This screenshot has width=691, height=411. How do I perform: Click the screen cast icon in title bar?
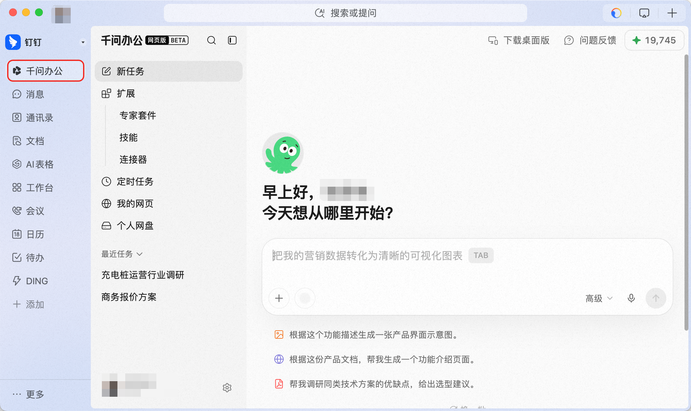click(644, 13)
